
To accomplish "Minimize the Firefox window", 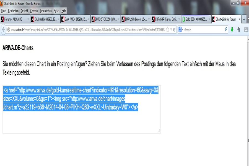I will (234, 3).
